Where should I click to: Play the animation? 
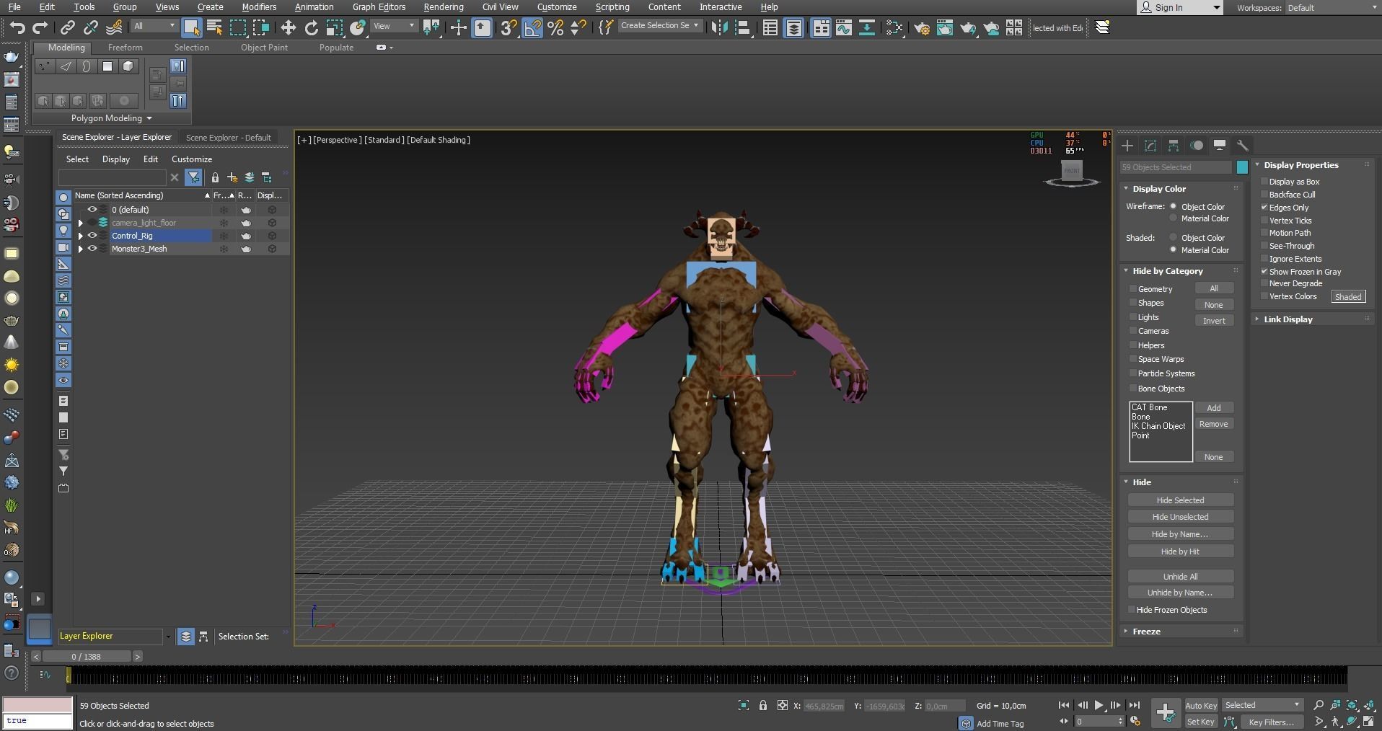point(1099,705)
